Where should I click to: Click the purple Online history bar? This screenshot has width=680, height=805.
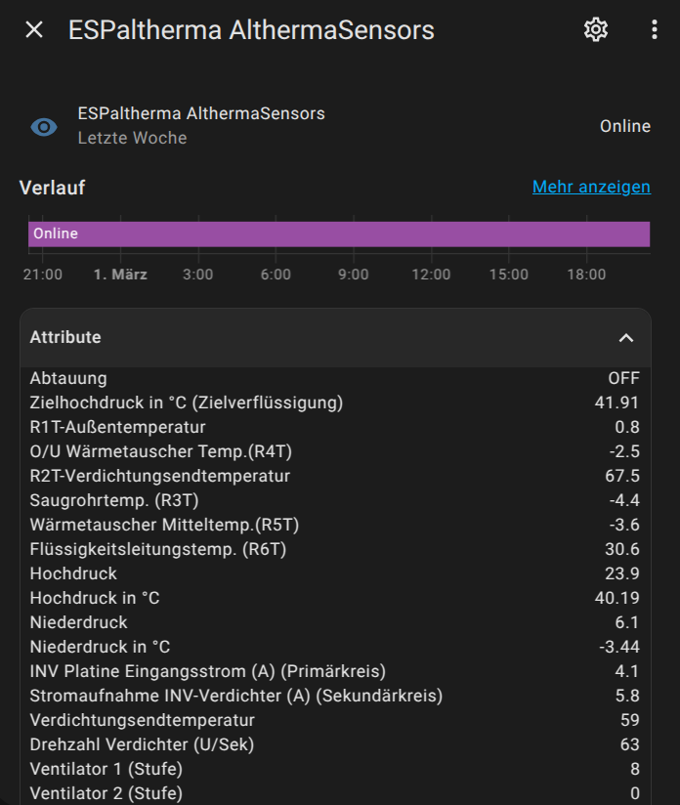tap(339, 234)
